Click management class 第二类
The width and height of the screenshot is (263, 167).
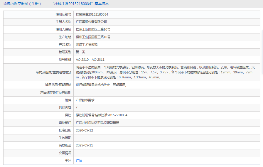pyautogui.click(x=80, y=52)
